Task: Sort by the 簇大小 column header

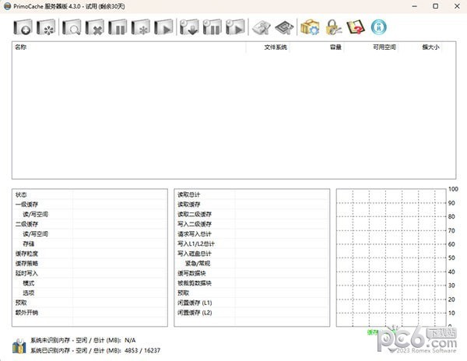Action: tap(420, 47)
